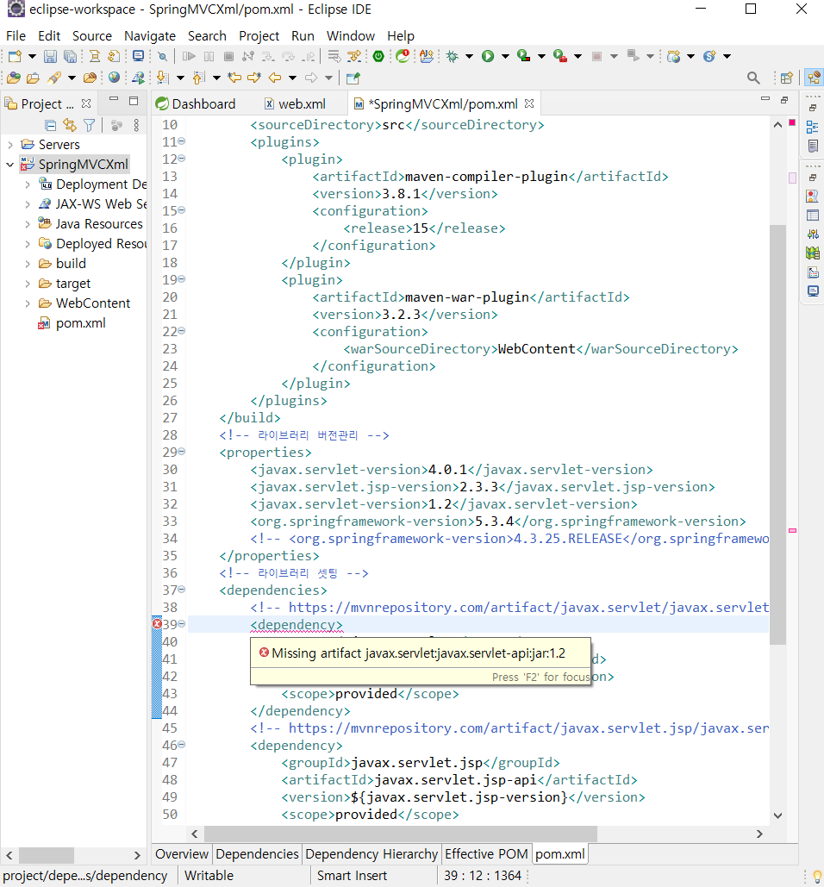Click the Save All toolbar icon
824x887 pixels.
(70, 57)
